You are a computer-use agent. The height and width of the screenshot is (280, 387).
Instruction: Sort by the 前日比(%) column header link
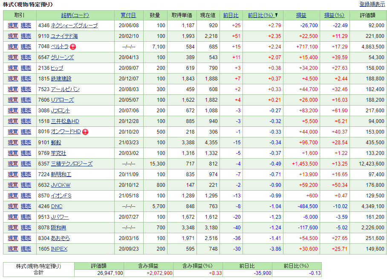pyautogui.click(x=261, y=15)
